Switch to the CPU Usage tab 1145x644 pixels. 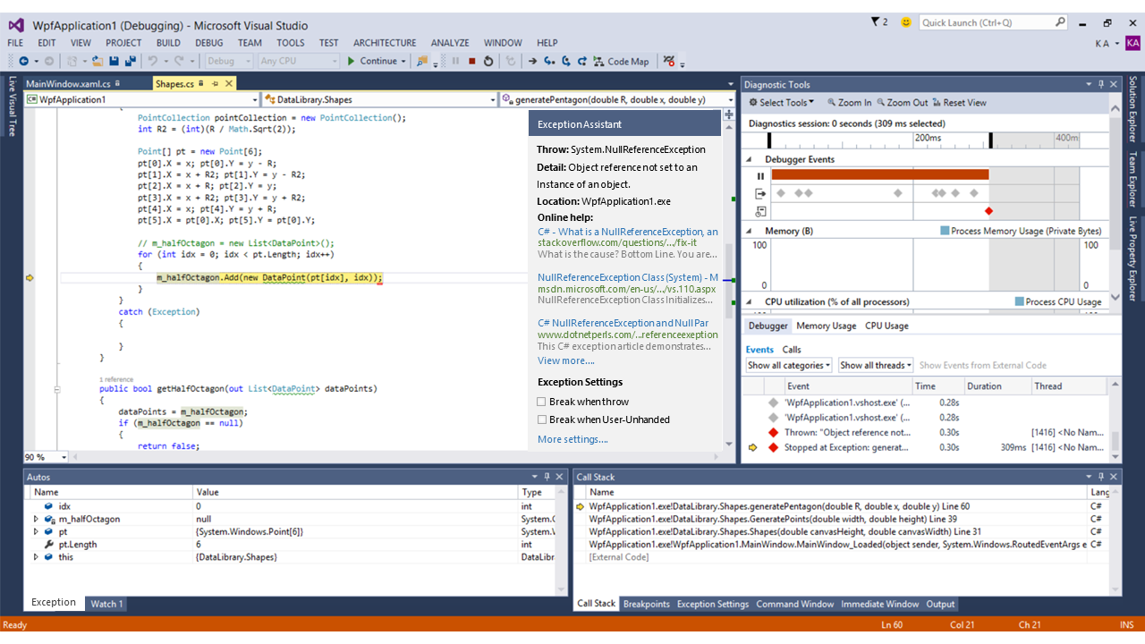(x=886, y=326)
